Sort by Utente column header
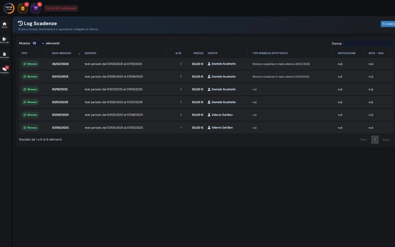Viewport: 395px width, 247px height. pos(228,53)
